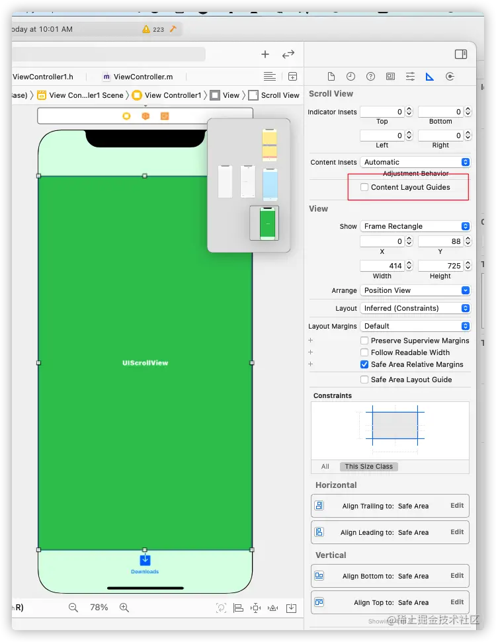Screen dimensions: 496x642
Task: Open Resolve Auto Layout Issues tool
Action: click(x=272, y=608)
